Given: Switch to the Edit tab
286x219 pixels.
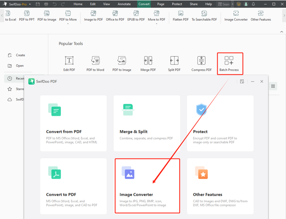Looking at the screenshot, I should 93,4.
